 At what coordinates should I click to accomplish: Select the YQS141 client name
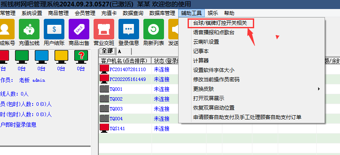pyautogui.click(x=117, y=128)
